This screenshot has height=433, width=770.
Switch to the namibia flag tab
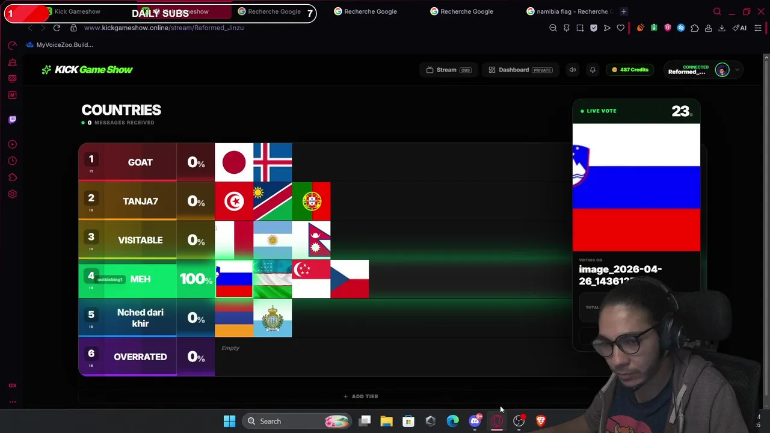[x=568, y=11]
